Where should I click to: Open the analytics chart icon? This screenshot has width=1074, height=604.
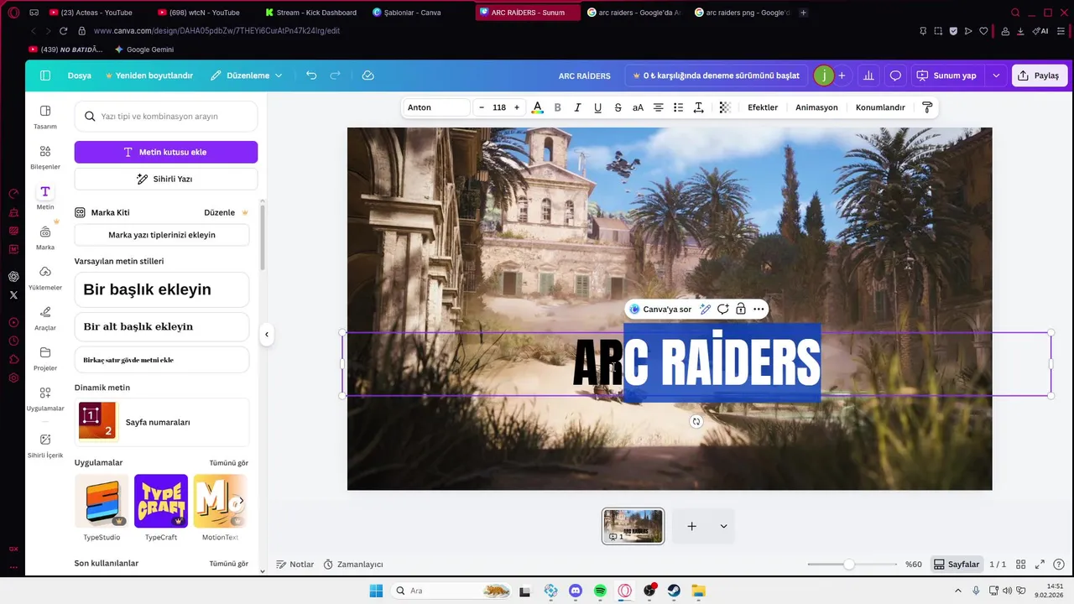pyautogui.click(x=868, y=75)
